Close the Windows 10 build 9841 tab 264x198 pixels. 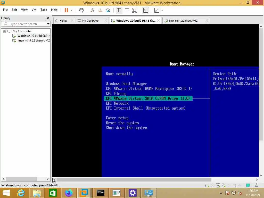pos(158,20)
